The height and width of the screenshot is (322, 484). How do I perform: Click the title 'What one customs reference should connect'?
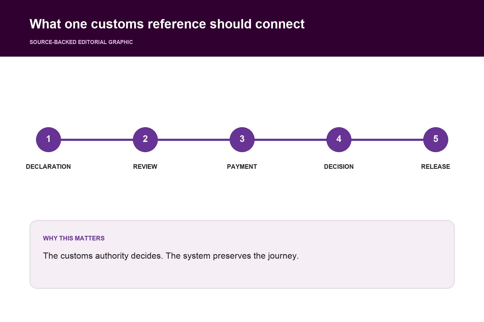(x=167, y=24)
